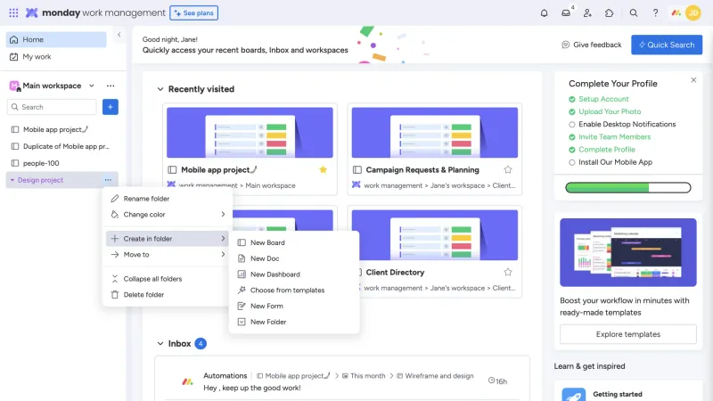Collapse the Inbox section chevron
The height and width of the screenshot is (401, 713).
point(160,344)
